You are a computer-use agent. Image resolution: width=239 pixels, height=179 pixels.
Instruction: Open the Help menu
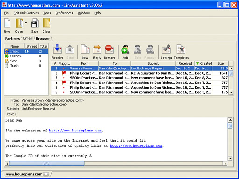click(98, 13)
